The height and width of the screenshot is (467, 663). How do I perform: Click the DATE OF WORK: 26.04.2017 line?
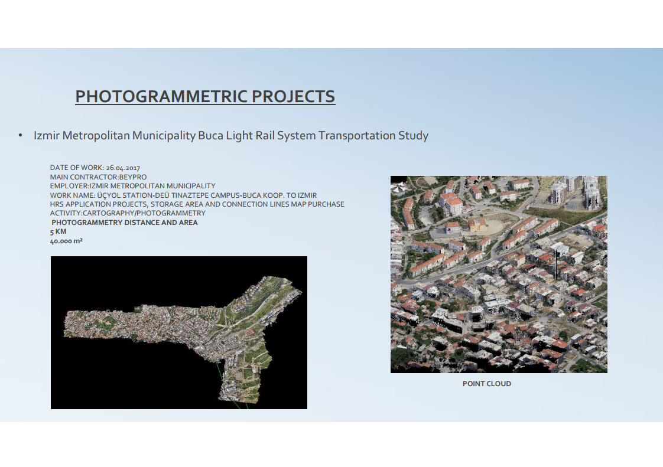coord(95,168)
